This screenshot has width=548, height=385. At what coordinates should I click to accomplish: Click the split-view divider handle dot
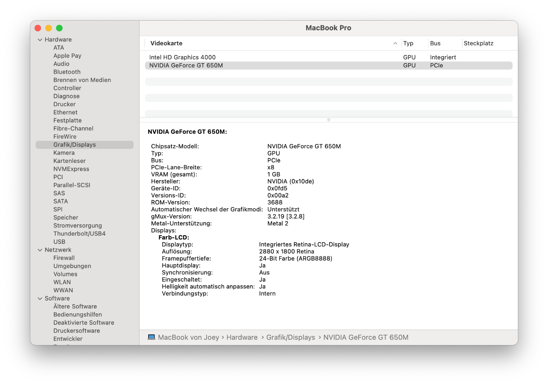(329, 120)
